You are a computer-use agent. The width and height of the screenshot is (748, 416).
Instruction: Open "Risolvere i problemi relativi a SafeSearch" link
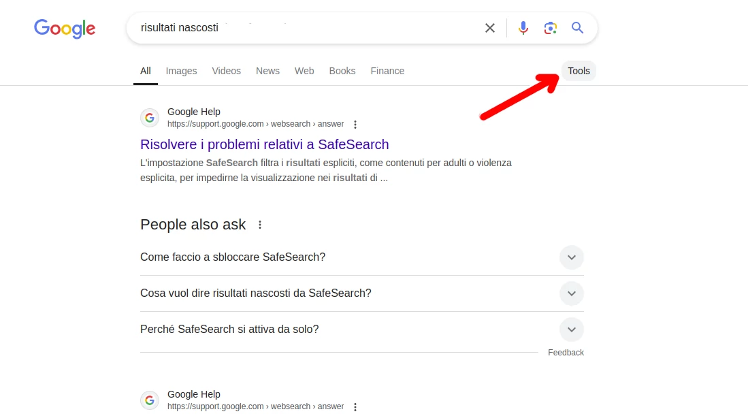coord(265,144)
